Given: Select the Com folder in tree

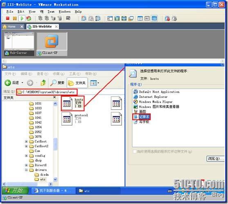Looking at the screenshot, I should click(x=35, y=151).
